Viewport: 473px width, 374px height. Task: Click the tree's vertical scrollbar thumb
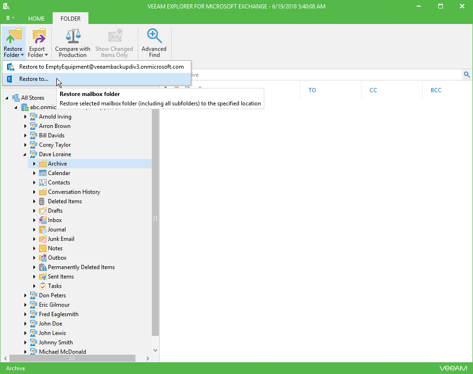coord(155,222)
